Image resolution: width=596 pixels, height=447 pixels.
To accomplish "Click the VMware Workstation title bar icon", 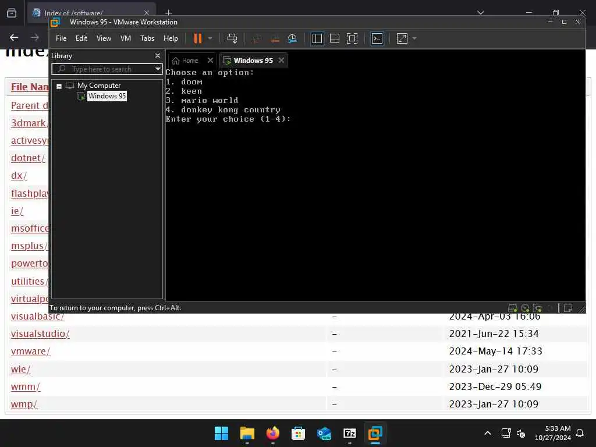I will [x=55, y=22].
